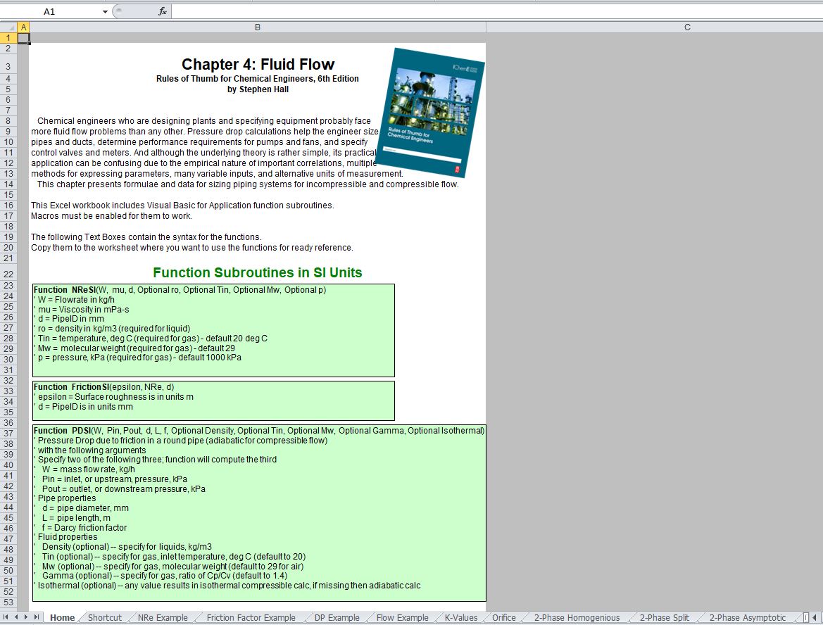Select the Function PDSI text box
This screenshot has height=625, width=823.
pyautogui.click(x=259, y=512)
